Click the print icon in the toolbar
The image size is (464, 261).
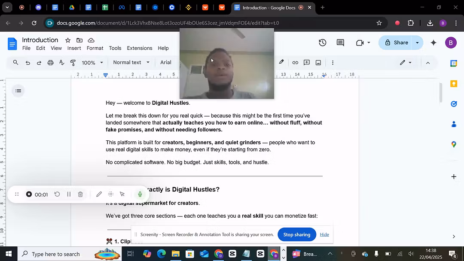pyautogui.click(x=50, y=63)
